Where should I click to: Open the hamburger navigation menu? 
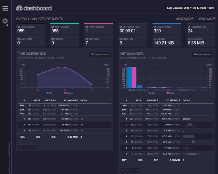tap(5, 8)
